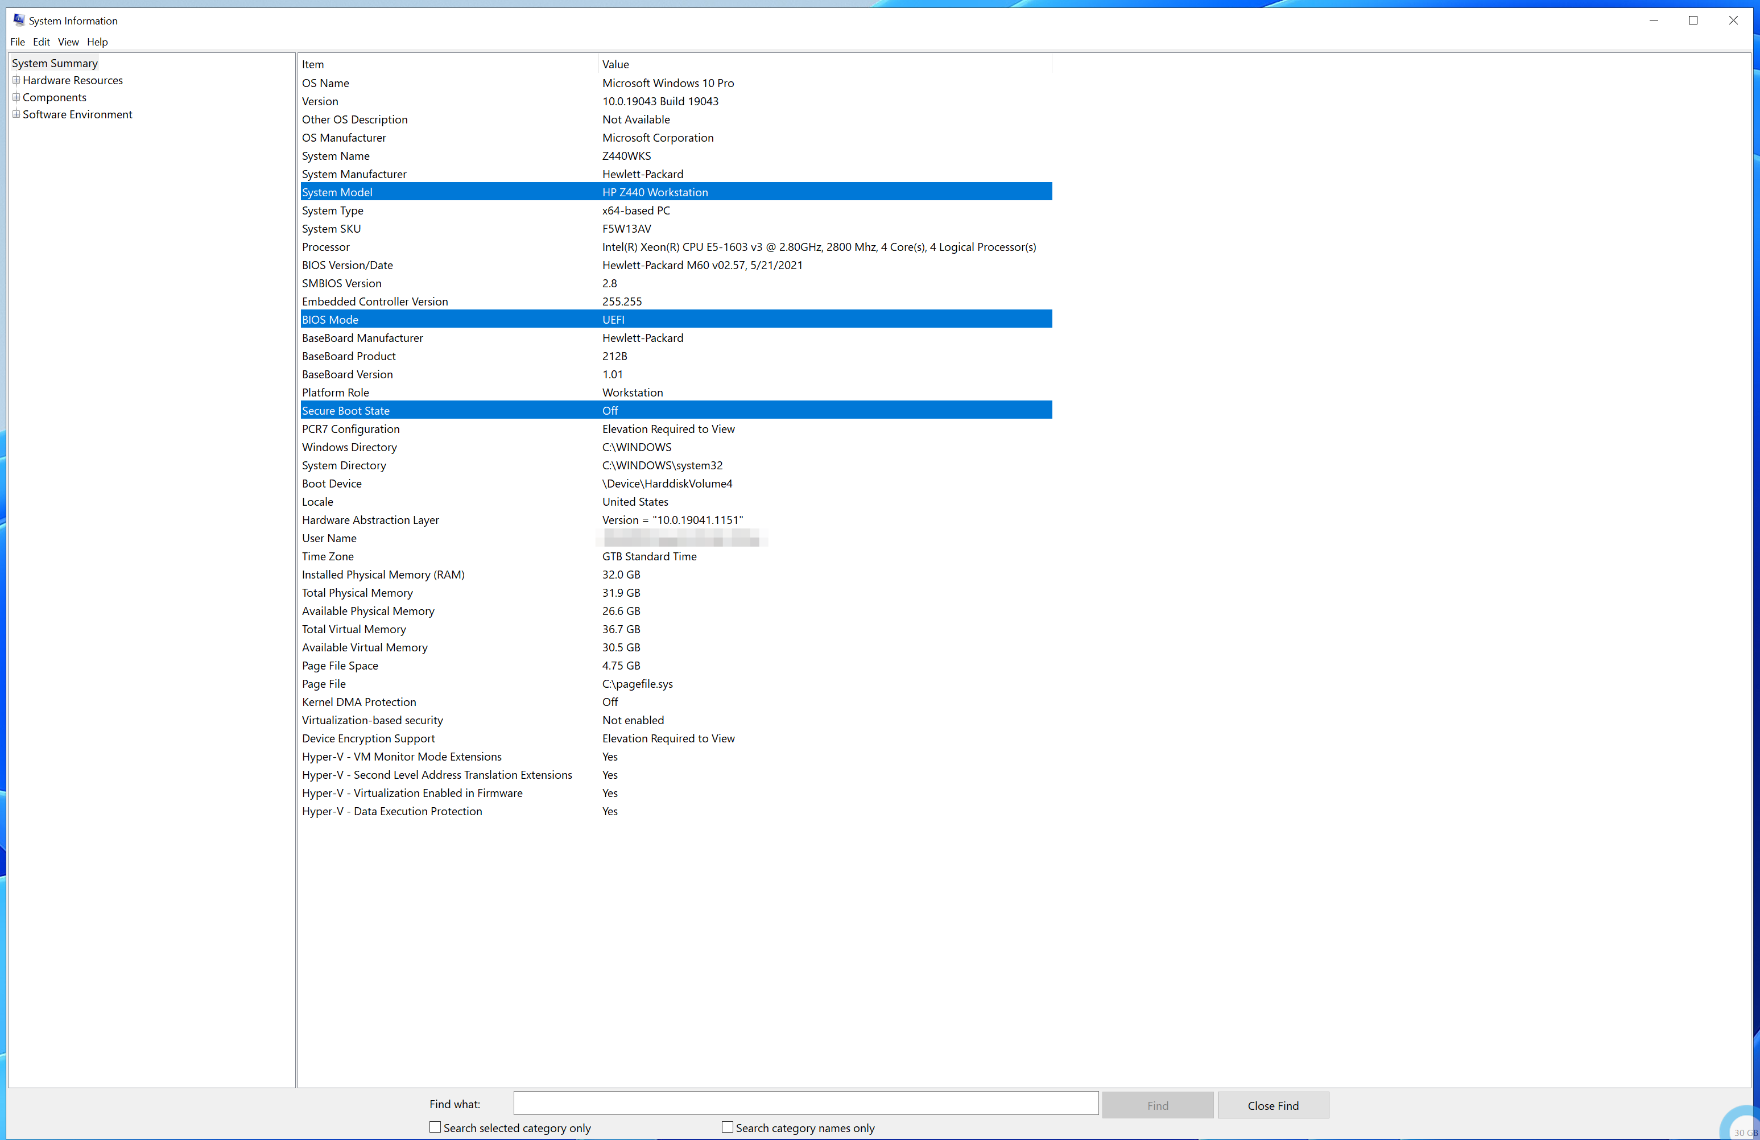Click the highlighted System Model row
1760x1140 pixels.
click(676, 192)
